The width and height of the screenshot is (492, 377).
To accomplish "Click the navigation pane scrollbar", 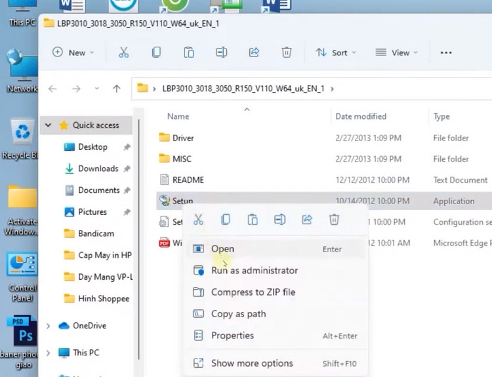I will (138, 239).
